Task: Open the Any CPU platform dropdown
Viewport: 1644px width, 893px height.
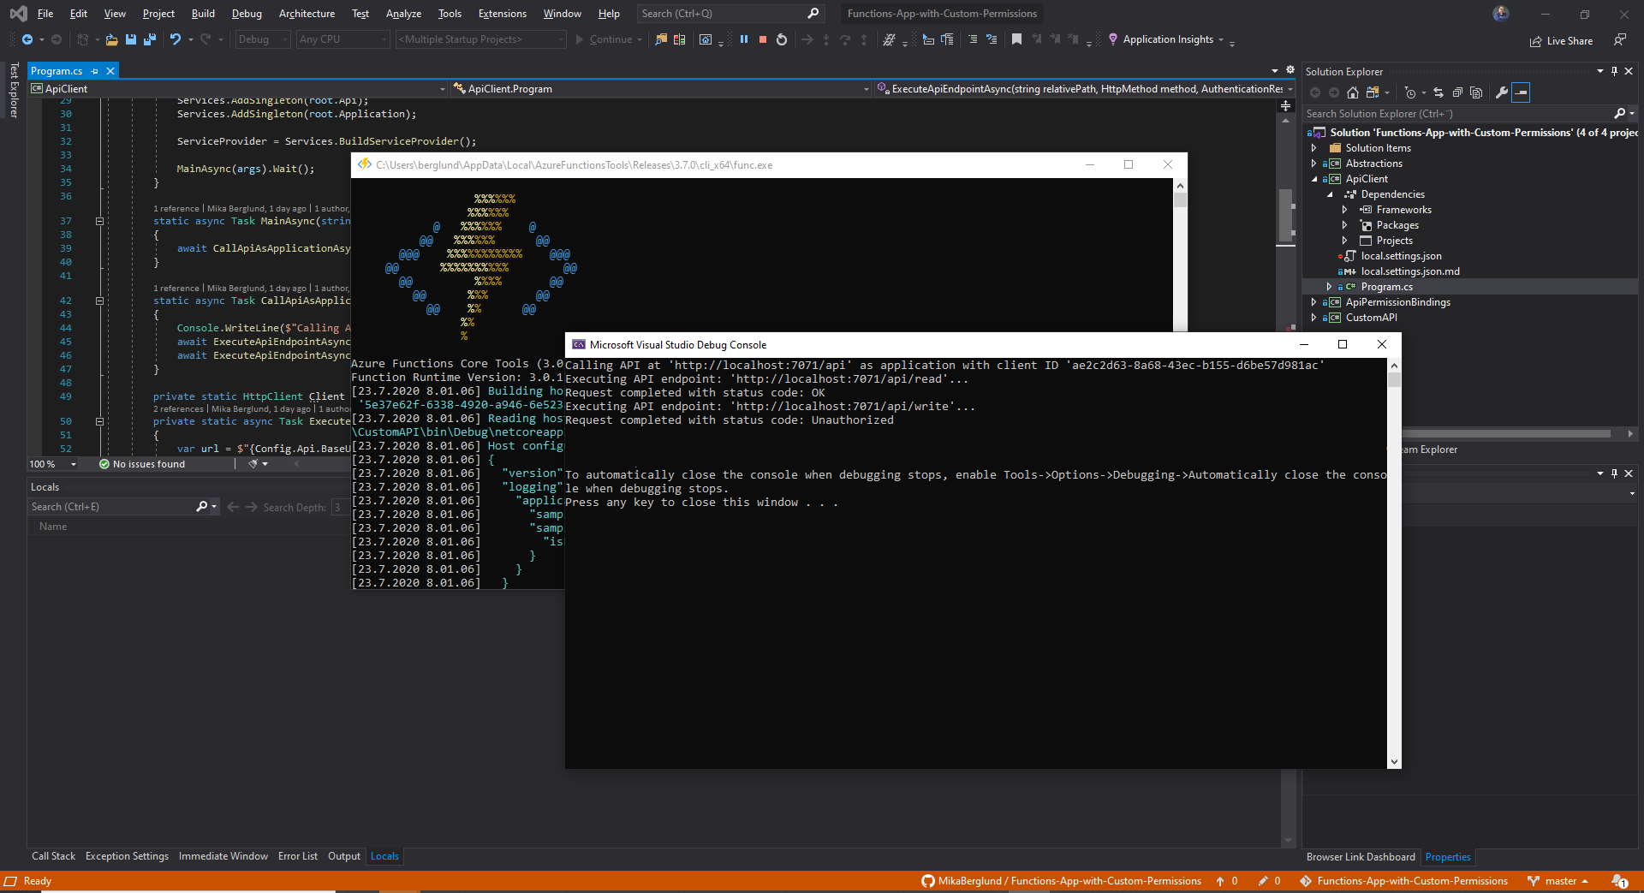Action: click(x=342, y=39)
